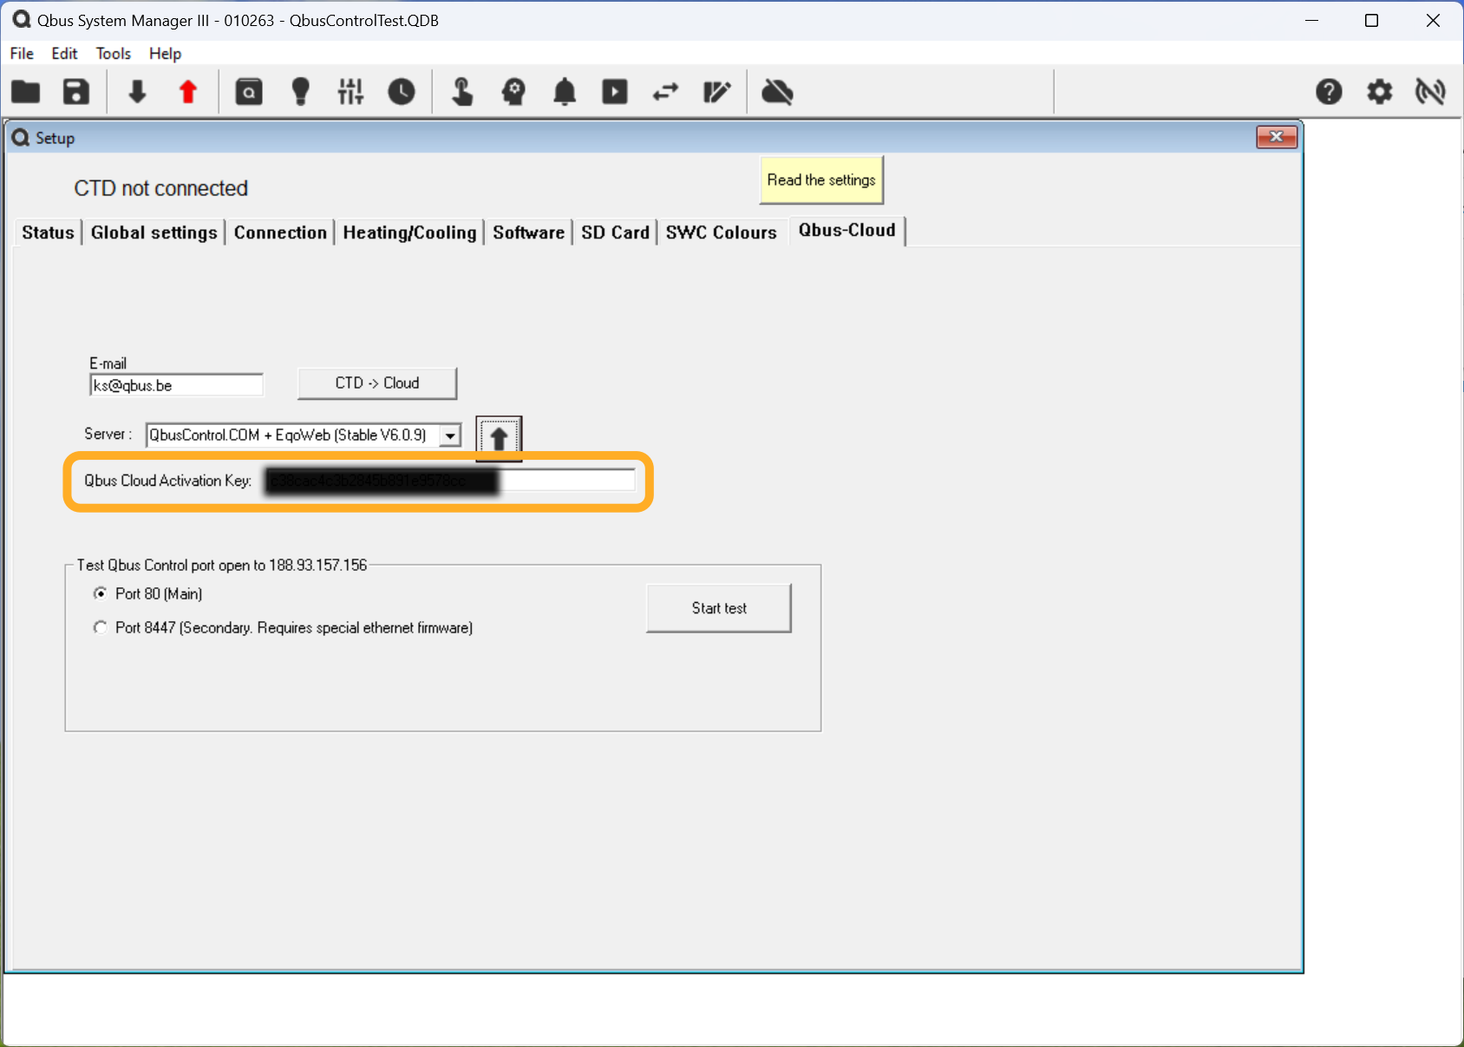Switch to the Heating/Cooling tab
1464x1047 pixels.
point(409,232)
